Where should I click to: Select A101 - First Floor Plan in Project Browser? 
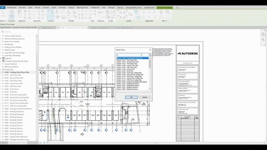13,75
